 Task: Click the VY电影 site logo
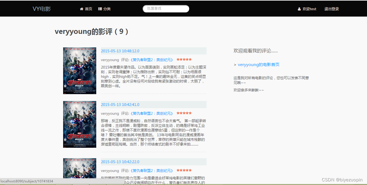pyautogui.click(x=42, y=9)
